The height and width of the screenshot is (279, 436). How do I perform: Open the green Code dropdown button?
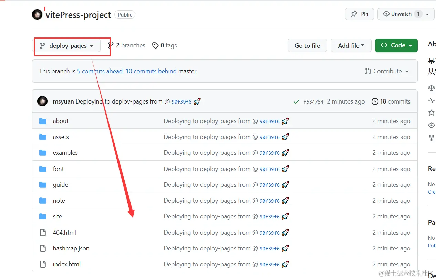coord(396,45)
